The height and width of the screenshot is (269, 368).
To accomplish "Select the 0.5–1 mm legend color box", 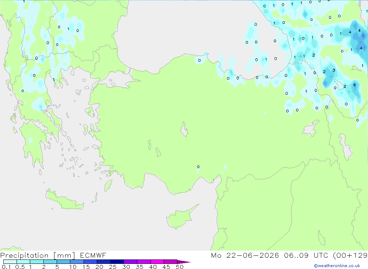I will pyautogui.click(x=24, y=262).
